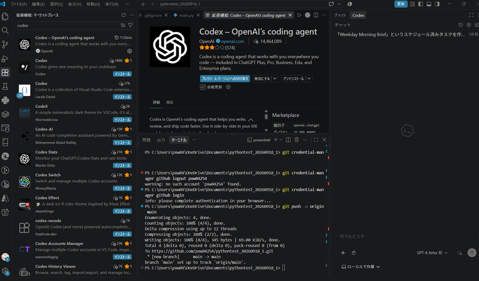Open new terminal profile dropdown arrow
479x281 pixels.
pyautogui.click(x=281, y=140)
